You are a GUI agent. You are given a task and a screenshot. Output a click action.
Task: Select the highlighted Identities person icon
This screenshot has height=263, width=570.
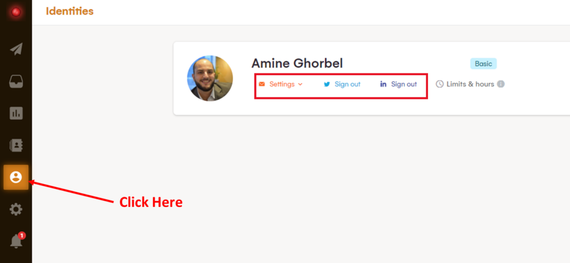click(16, 177)
